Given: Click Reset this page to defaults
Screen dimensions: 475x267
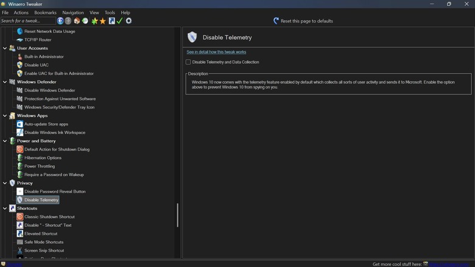Looking at the screenshot, I should [x=306, y=21].
